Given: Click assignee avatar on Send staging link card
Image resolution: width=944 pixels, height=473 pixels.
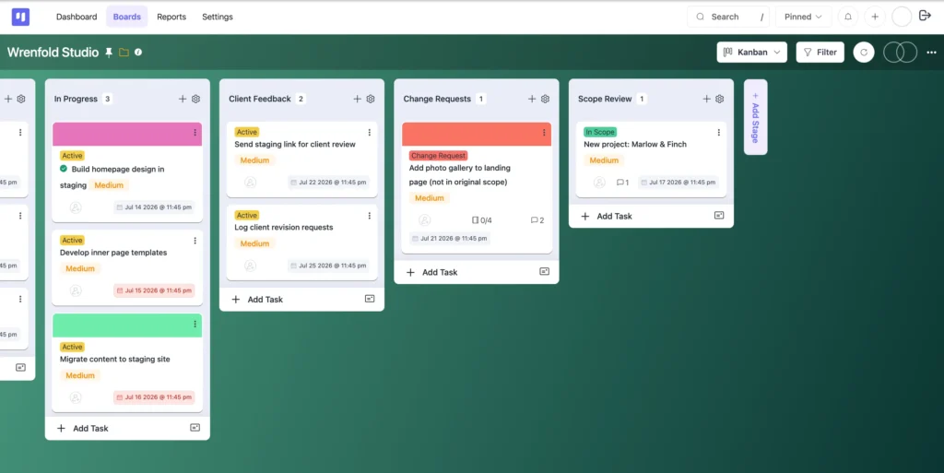Looking at the screenshot, I should click(250, 183).
